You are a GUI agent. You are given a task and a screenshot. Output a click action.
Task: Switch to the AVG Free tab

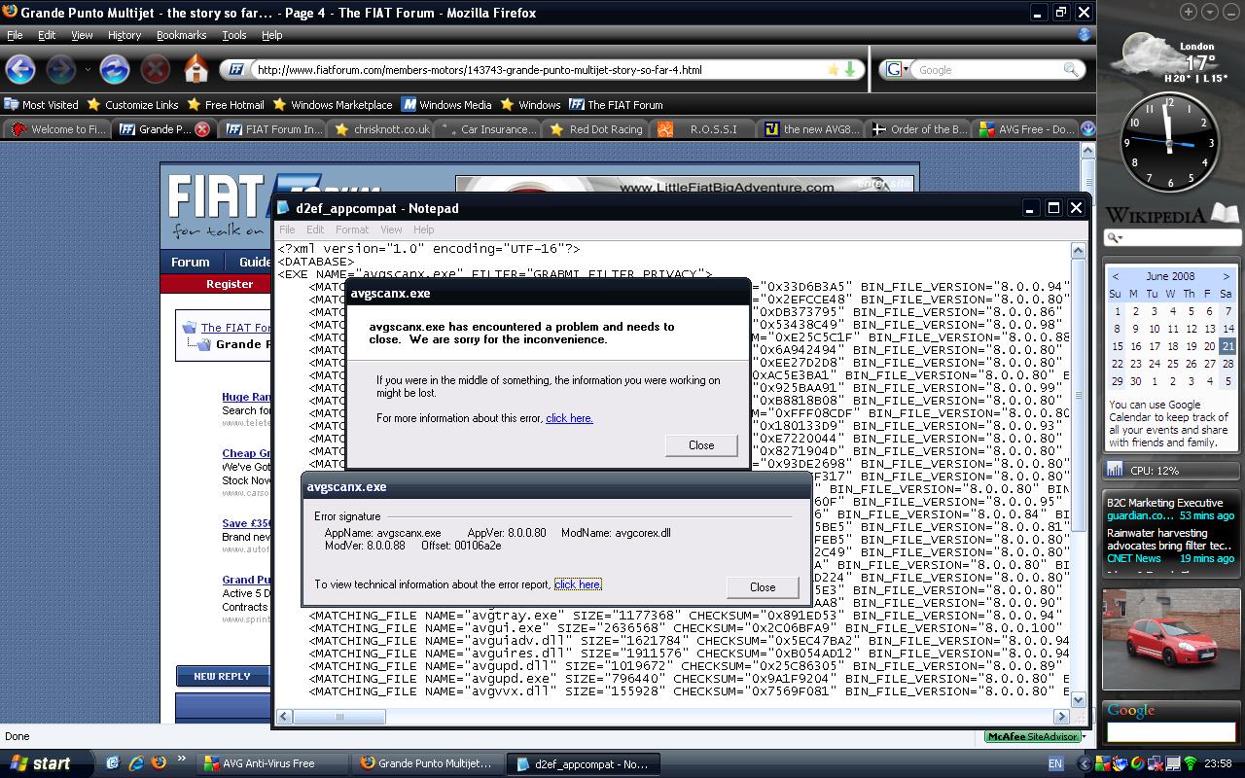pos(1025,128)
